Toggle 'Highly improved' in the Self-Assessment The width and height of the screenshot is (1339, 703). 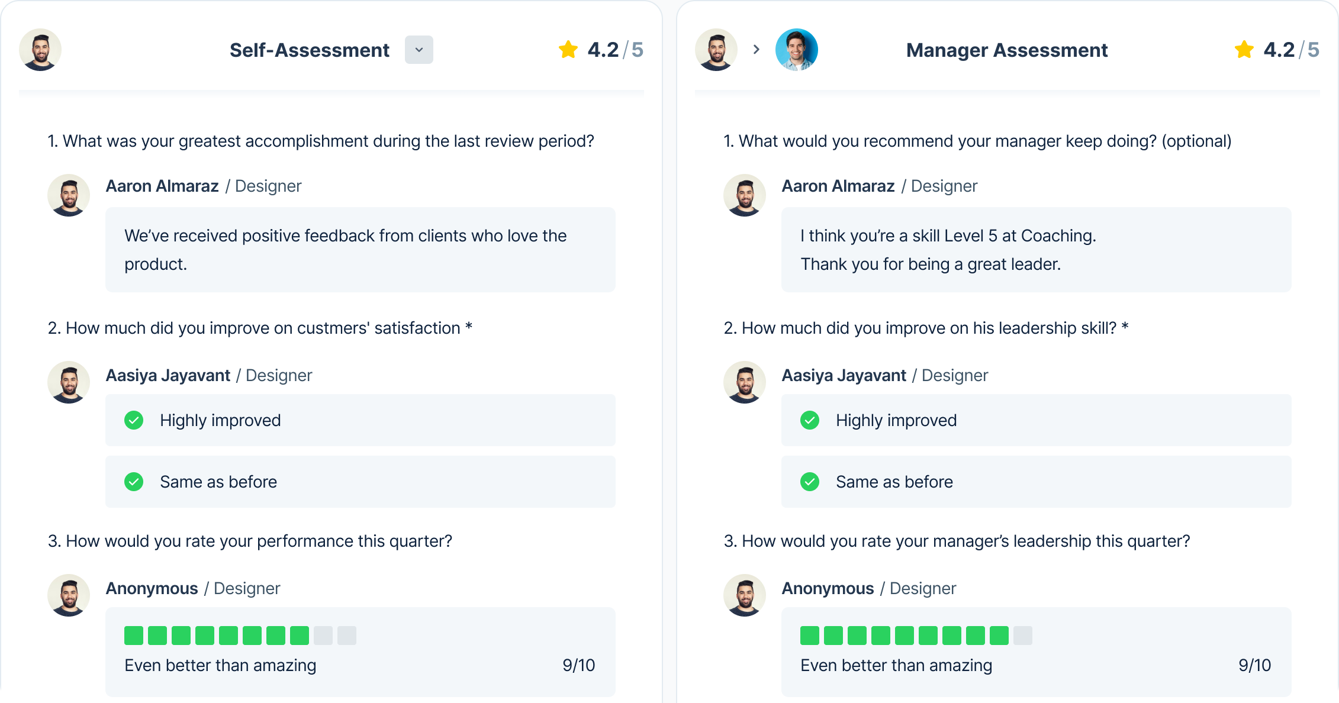pos(360,420)
